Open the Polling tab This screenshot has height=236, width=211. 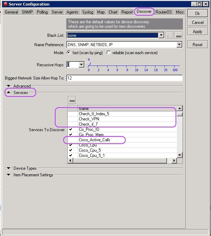[x=42, y=12]
